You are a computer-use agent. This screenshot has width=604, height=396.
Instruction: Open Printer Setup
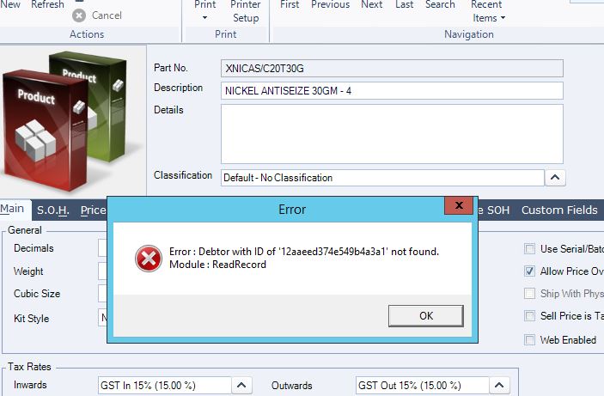[x=246, y=11]
